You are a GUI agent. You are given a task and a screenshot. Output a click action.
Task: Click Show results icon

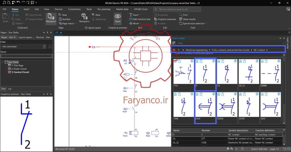click(180, 19)
